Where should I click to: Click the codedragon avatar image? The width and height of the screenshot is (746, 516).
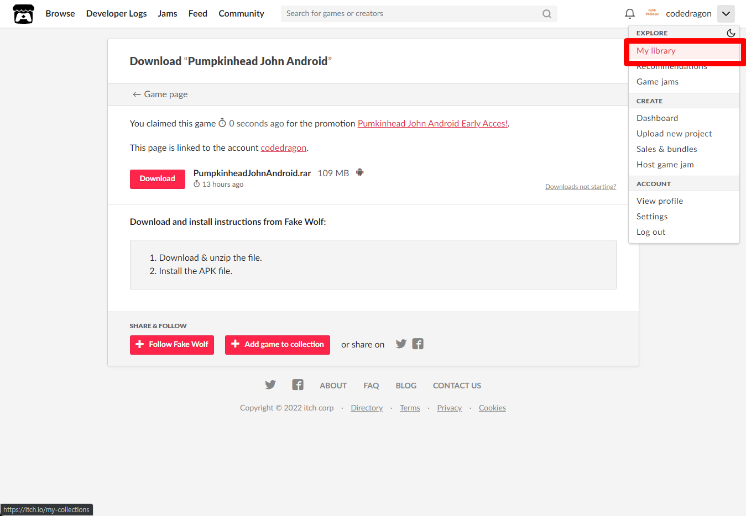tap(652, 13)
